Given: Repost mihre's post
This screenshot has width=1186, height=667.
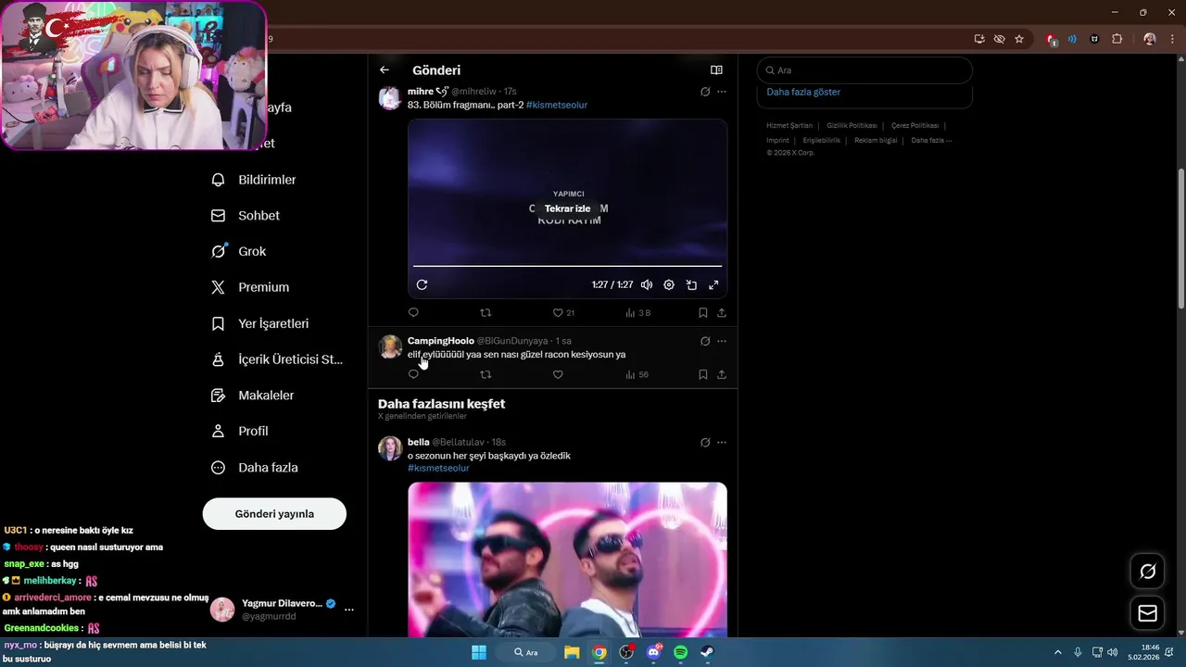Looking at the screenshot, I should (x=486, y=313).
